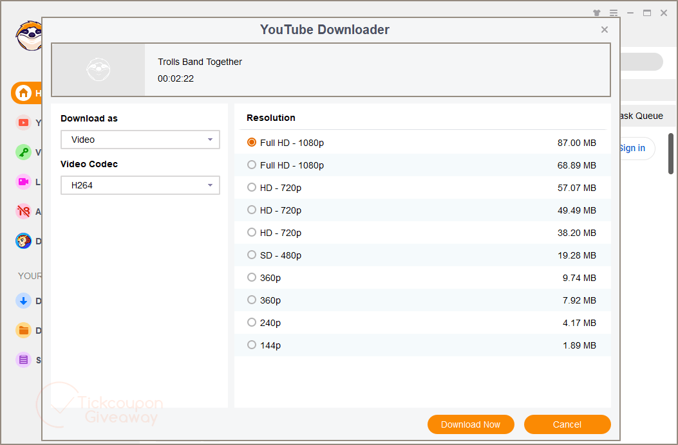
Task: Select 360p 9.74 MB option
Action: [422, 277]
